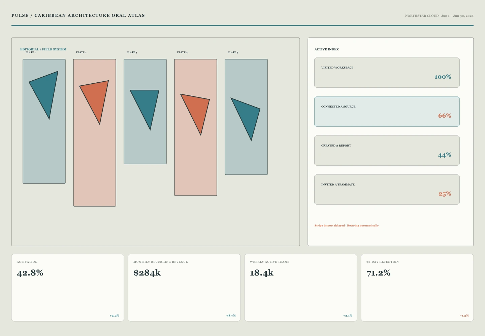Click the "NORTHSTAR CLOUD · Jun 1 – Jun 30, 2026" text
This screenshot has width=485, height=336.
click(439, 16)
